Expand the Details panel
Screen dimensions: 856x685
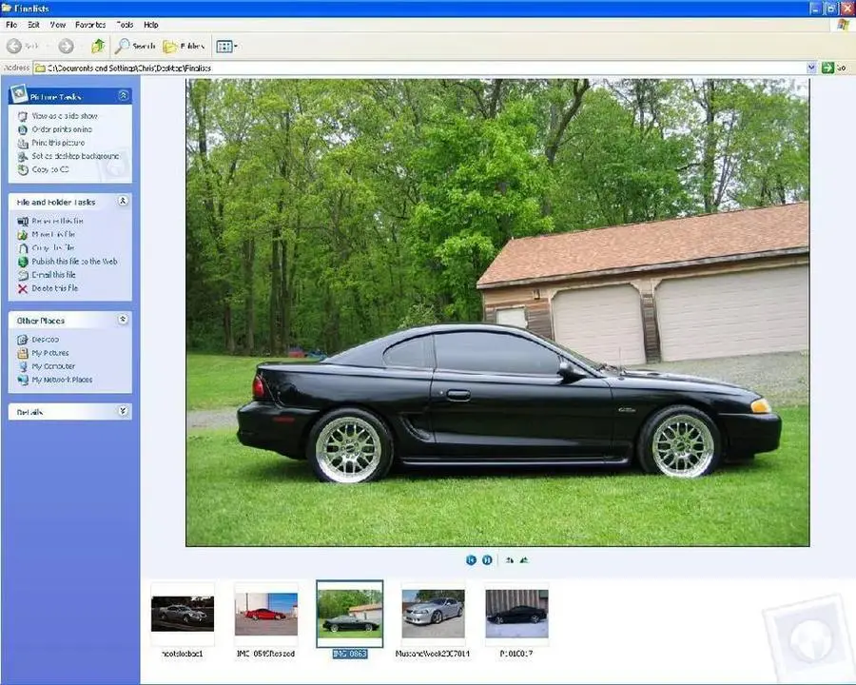click(123, 411)
